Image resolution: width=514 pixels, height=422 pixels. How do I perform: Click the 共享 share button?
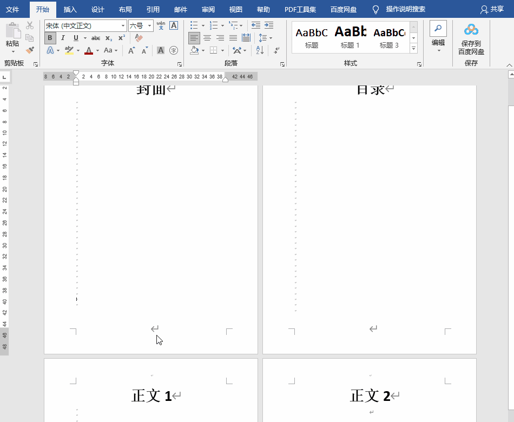coord(492,9)
